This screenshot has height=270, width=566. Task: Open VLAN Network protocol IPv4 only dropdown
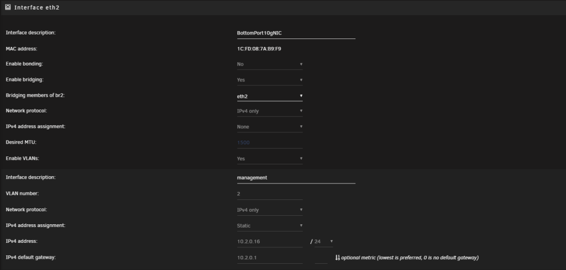click(269, 210)
